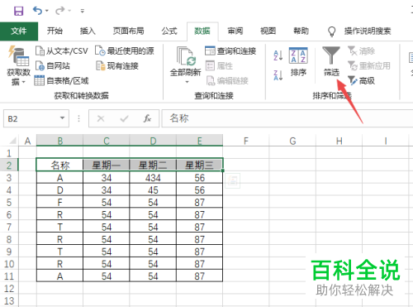
Task: Click the lightbulb 操作说明搜索 icon
Action: coord(332,31)
